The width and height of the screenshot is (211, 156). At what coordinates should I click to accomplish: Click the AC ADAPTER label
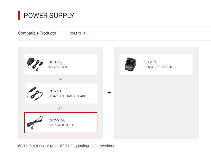(x=58, y=67)
